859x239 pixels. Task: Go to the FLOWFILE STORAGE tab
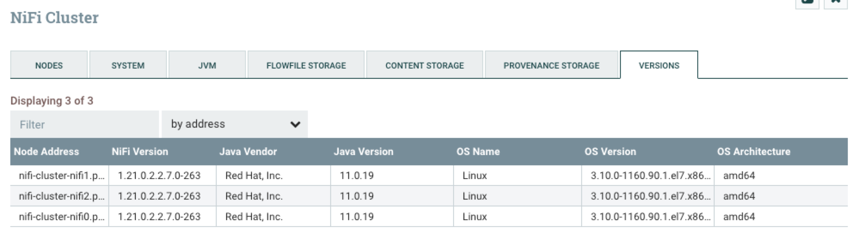click(306, 66)
